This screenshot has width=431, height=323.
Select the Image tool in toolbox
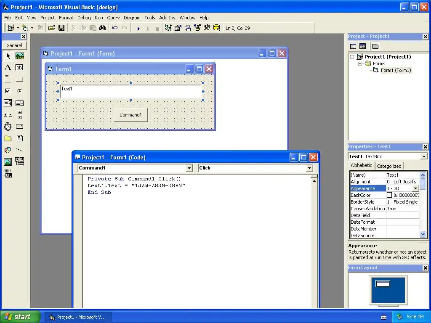[8, 162]
